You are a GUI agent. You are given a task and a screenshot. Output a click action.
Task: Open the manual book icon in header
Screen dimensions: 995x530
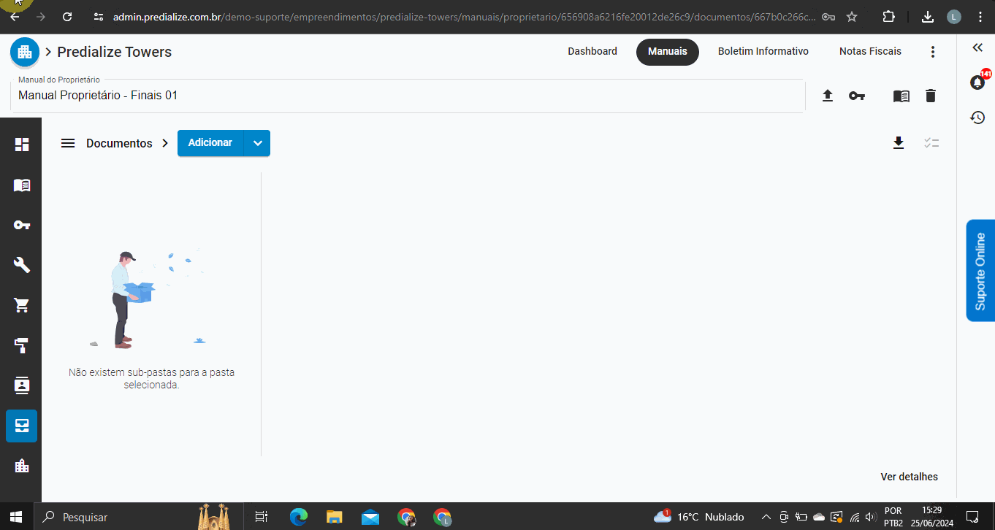(x=901, y=96)
